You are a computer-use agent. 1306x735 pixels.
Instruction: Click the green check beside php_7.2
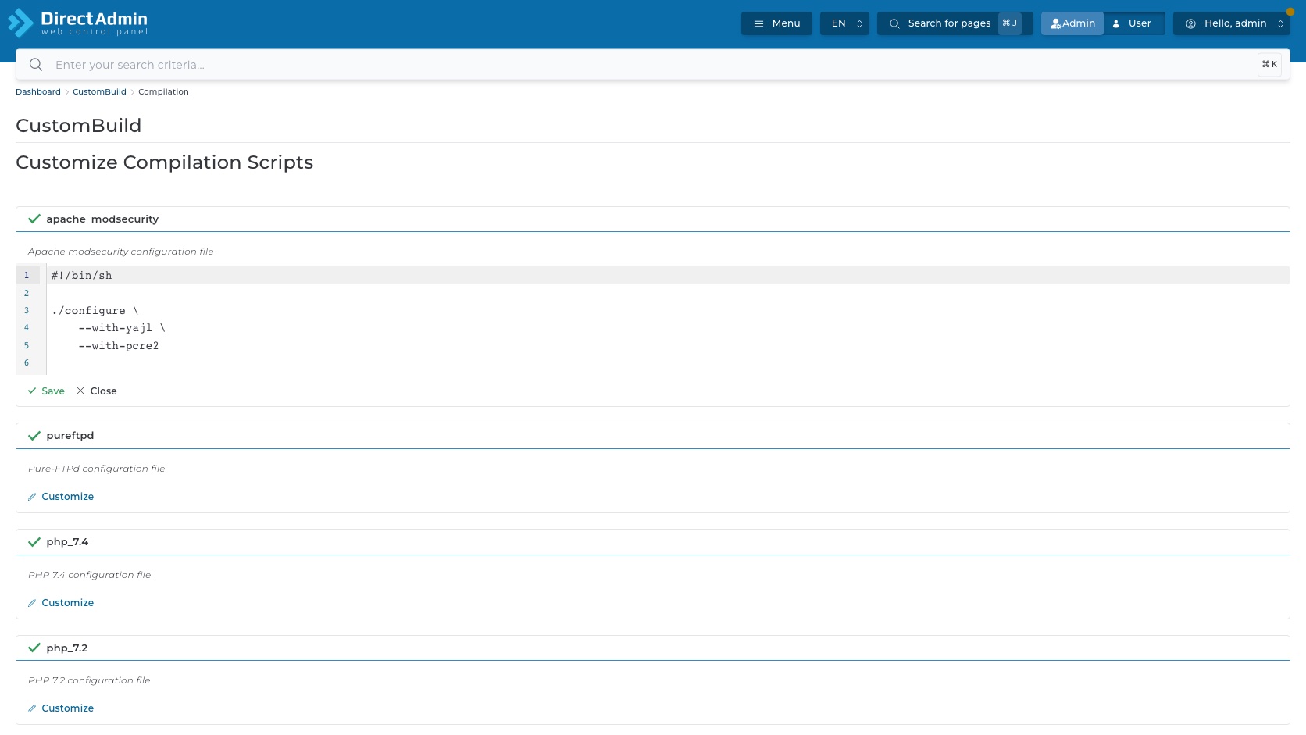point(34,648)
